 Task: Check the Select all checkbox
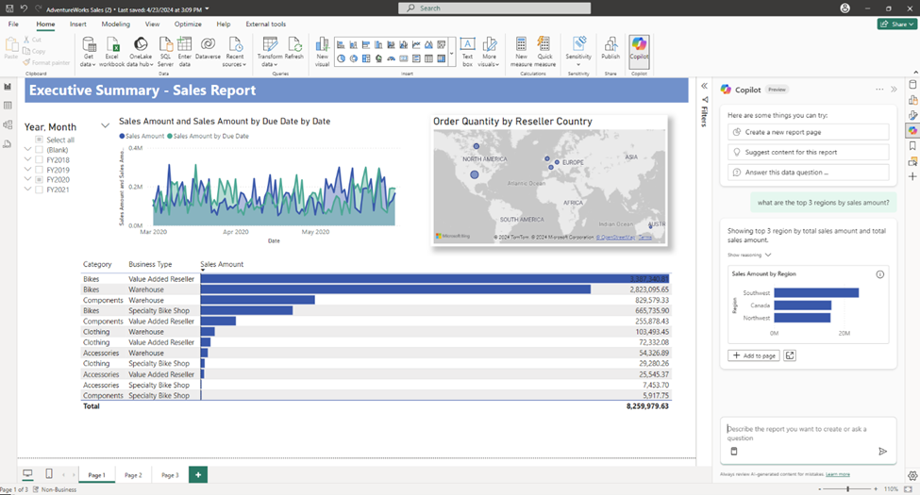[x=39, y=140]
